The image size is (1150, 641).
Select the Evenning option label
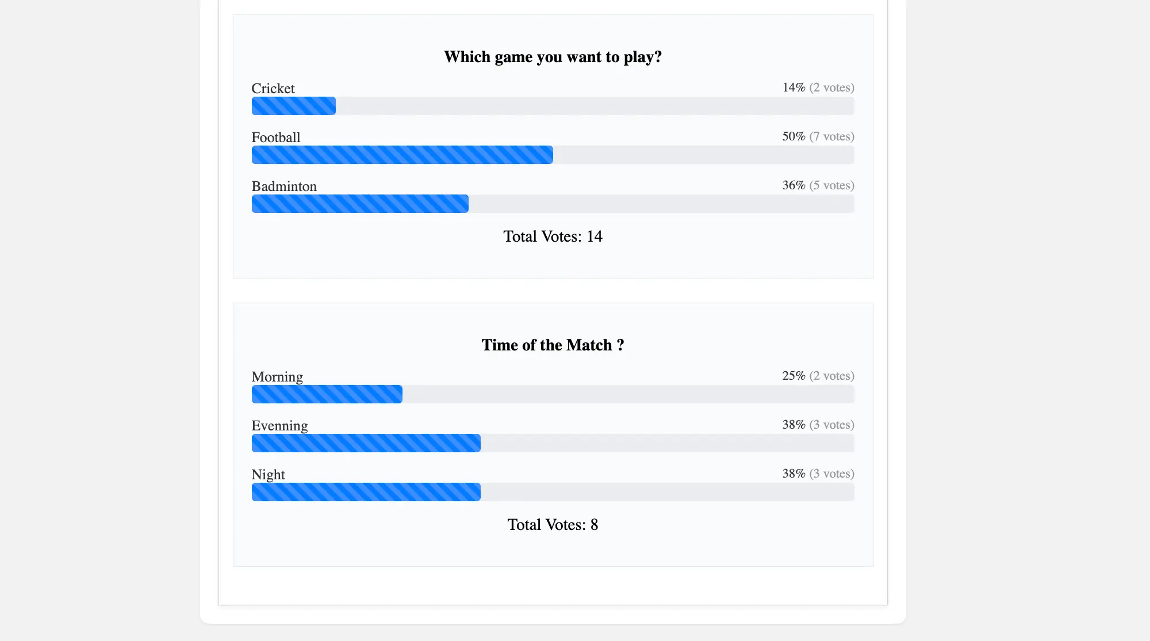pos(279,426)
